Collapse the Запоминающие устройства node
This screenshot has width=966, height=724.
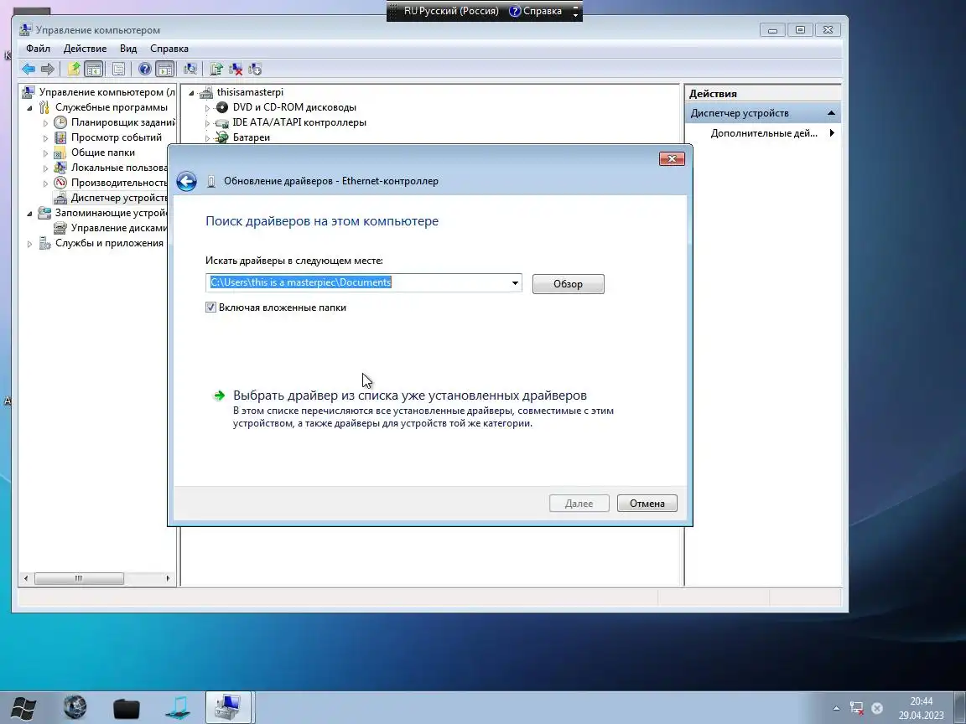click(29, 213)
